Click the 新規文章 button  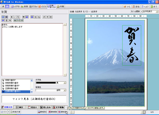click(15, 112)
